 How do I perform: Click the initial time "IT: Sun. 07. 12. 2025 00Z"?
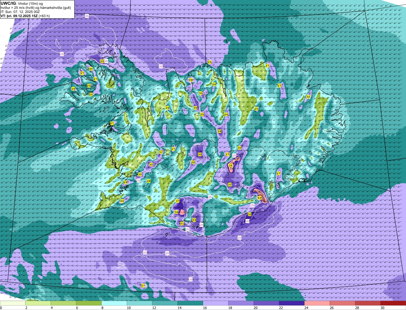20,11
